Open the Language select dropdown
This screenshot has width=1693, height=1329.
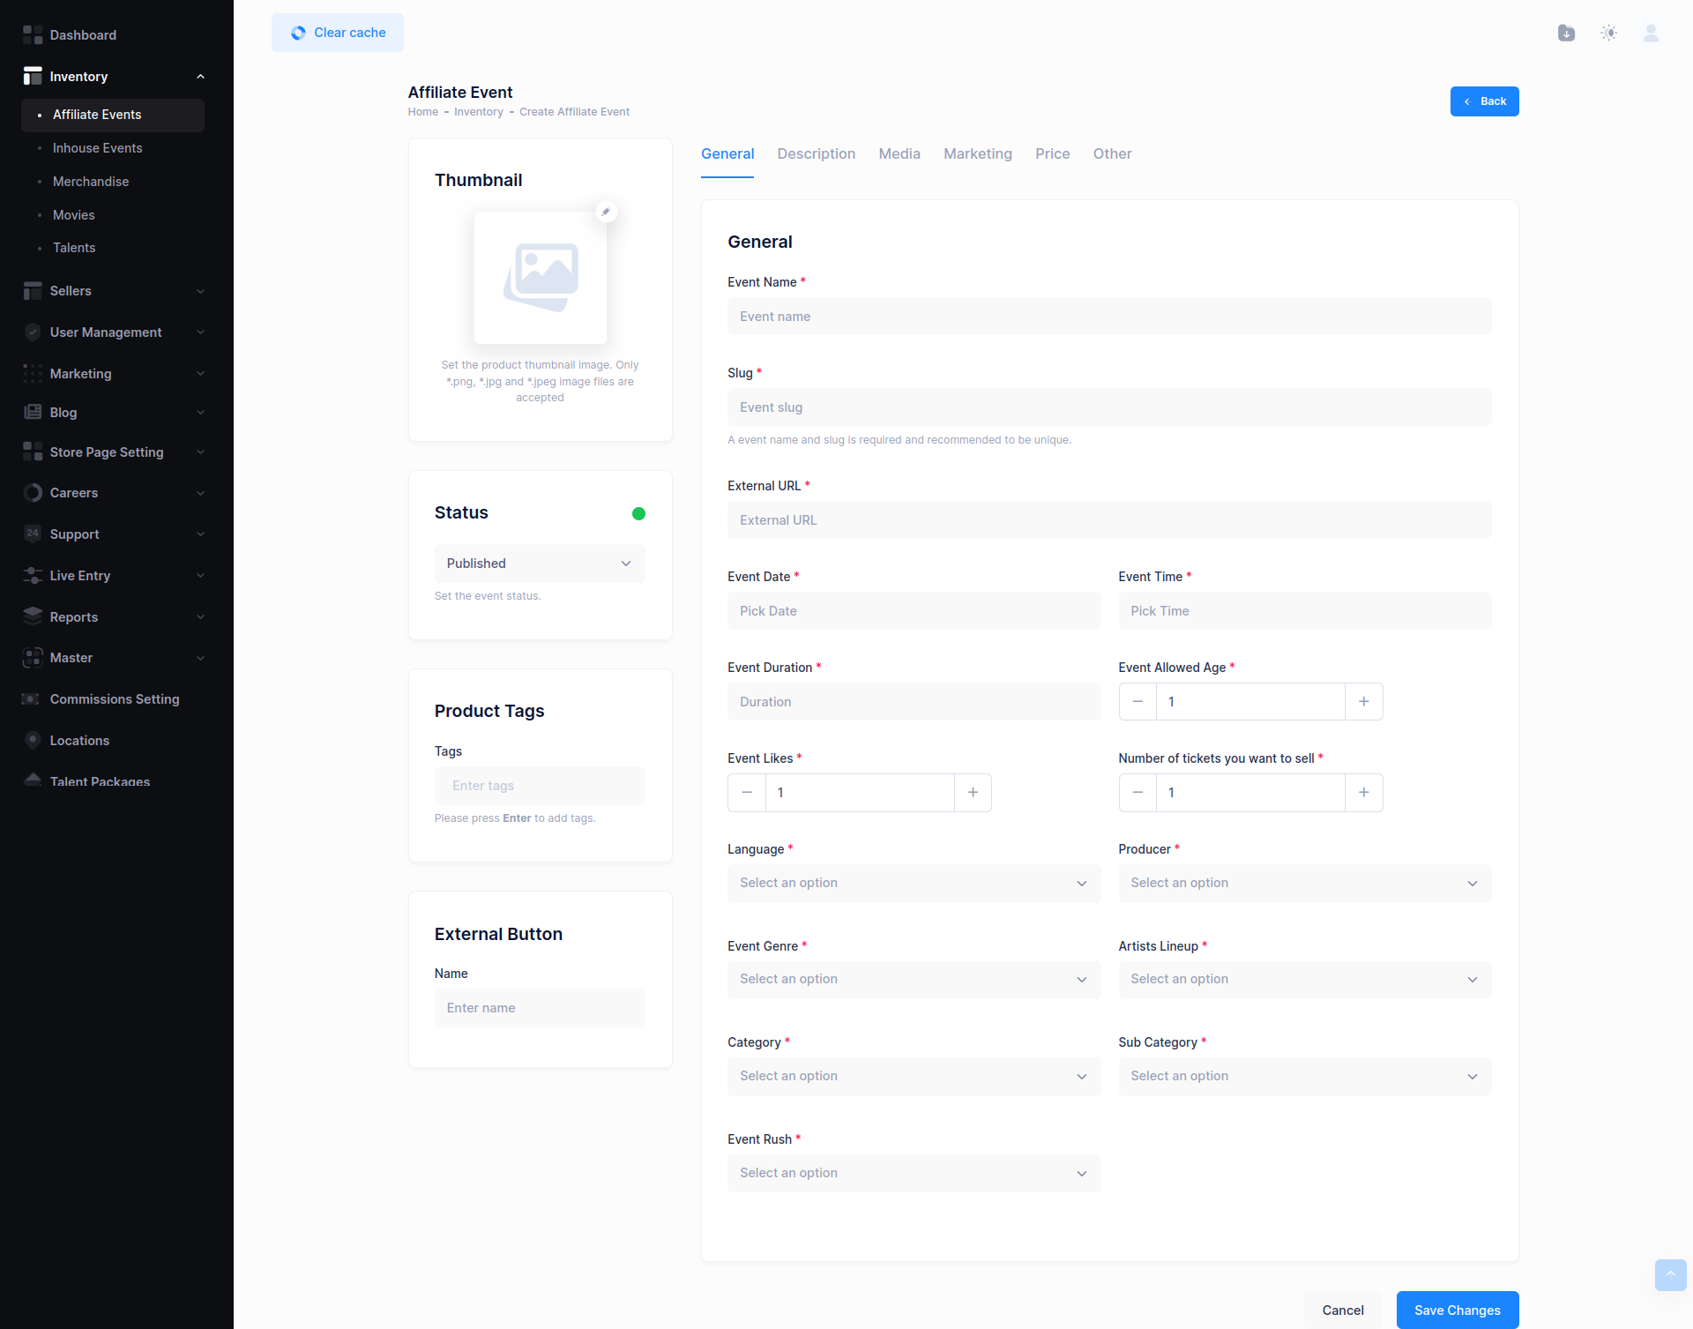[914, 884]
